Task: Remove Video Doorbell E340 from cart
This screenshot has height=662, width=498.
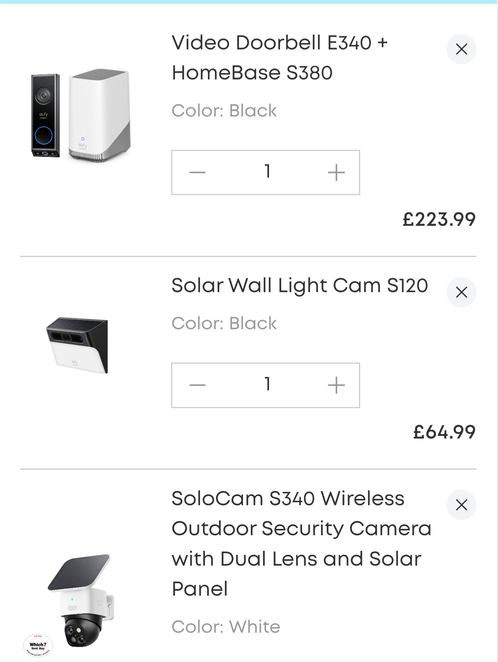Action: [x=461, y=49]
